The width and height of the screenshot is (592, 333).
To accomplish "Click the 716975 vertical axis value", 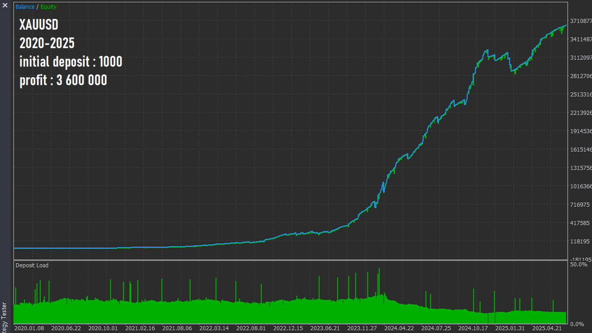I will coord(580,205).
